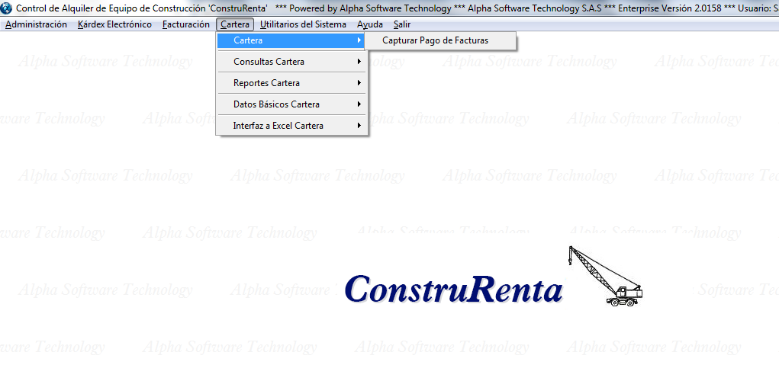Choose Interfaz a Excel Cartera entry

[x=278, y=126]
